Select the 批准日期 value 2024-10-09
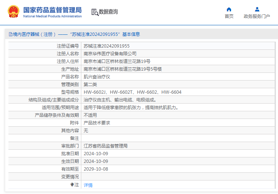 tap(96, 154)
